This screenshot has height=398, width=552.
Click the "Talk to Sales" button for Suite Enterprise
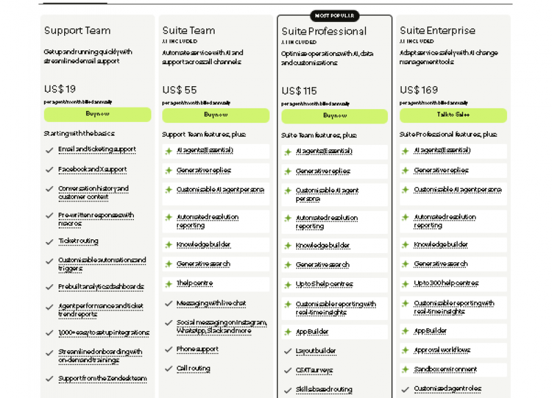pyautogui.click(x=453, y=115)
